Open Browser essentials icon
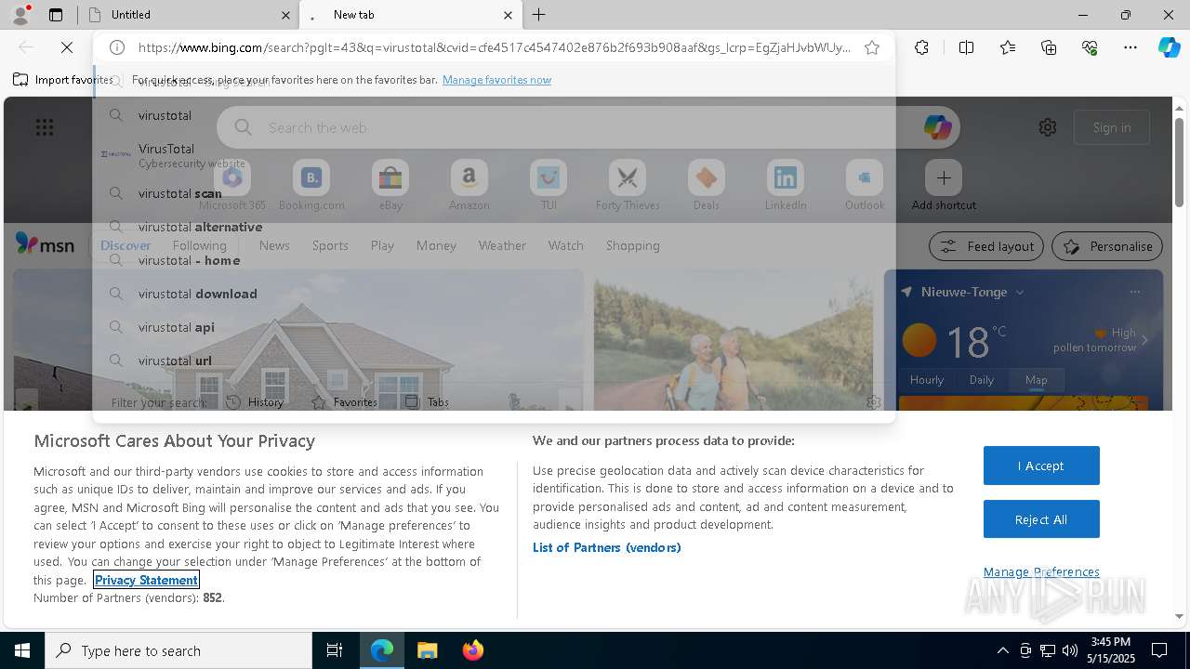Viewport: 1190px width, 669px height. click(1090, 47)
